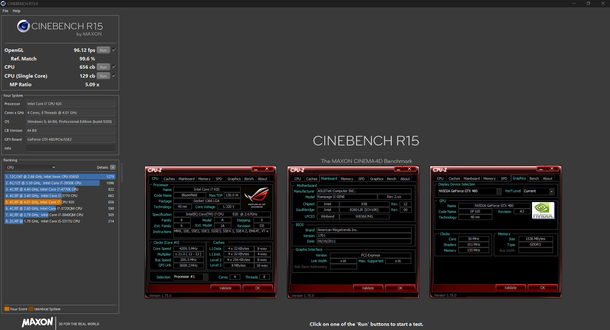Open the Ranking CPU dropdown
This screenshot has width=610, height=330.
click(31, 167)
